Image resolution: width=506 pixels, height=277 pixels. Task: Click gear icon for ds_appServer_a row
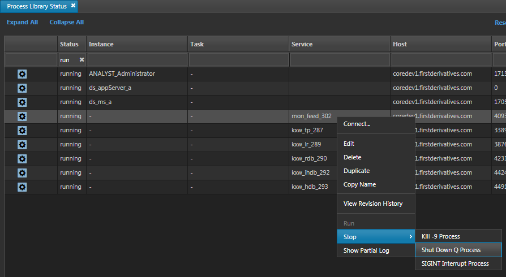click(x=22, y=88)
